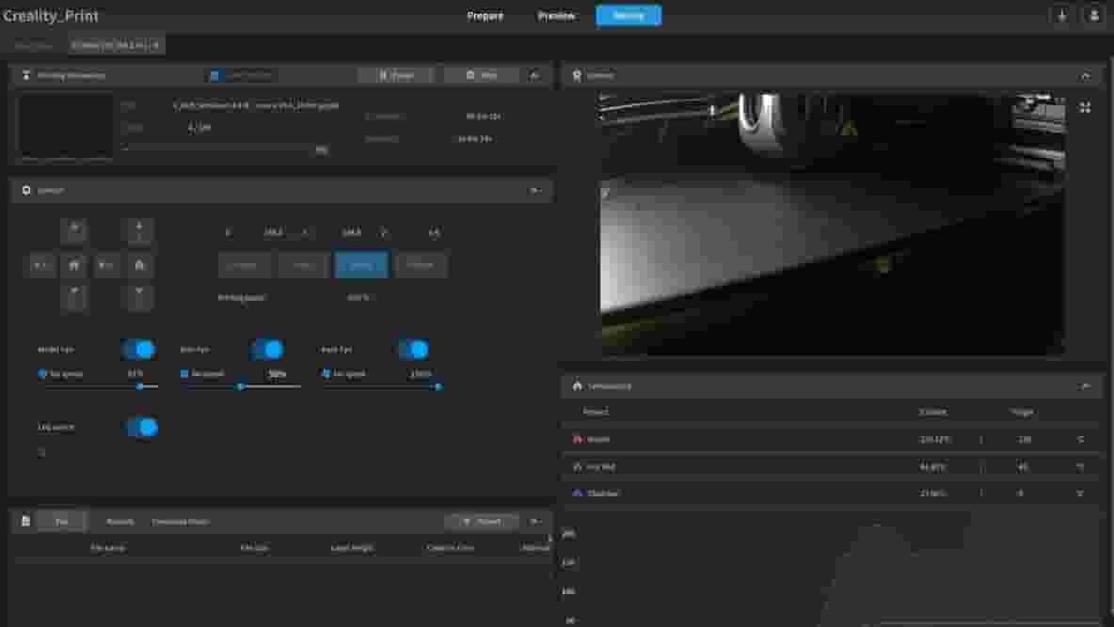The height and width of the screenshot is (627, 1114).
Task: Tick the Back fan speed checkbox
Action: click(x=326, y=373)
